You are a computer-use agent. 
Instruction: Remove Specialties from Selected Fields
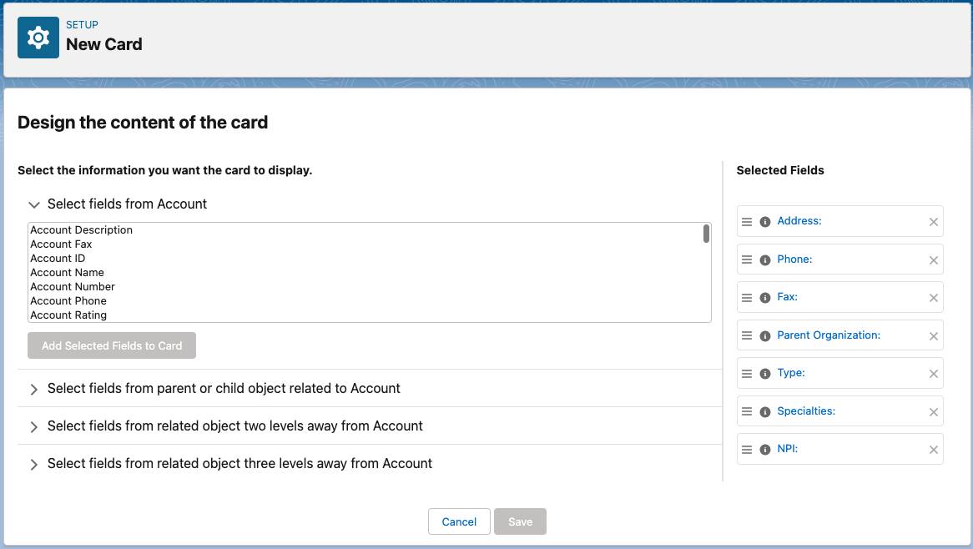(x=933, y=411)
